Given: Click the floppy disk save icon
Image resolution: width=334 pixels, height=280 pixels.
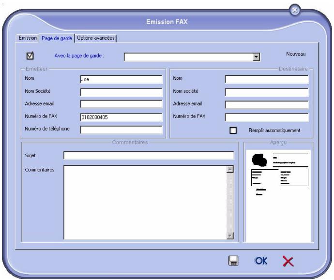Looking at the screenshot, I should tap(233, 261).
